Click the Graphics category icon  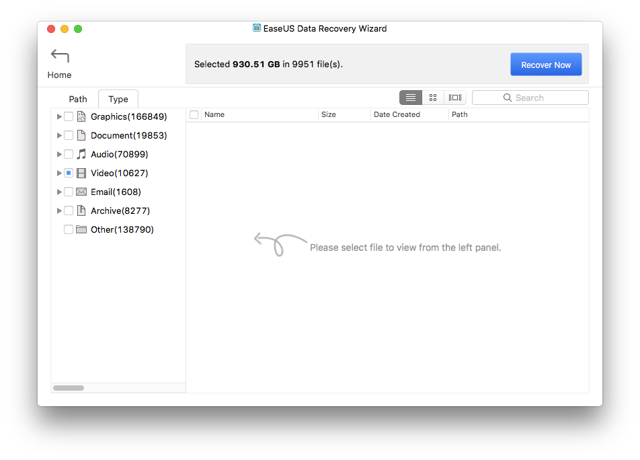point(81,117)
